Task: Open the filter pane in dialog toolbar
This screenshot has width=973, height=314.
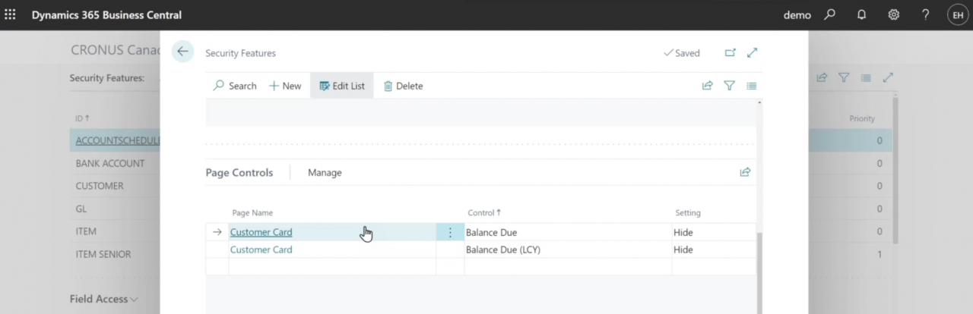Action: 729,86
